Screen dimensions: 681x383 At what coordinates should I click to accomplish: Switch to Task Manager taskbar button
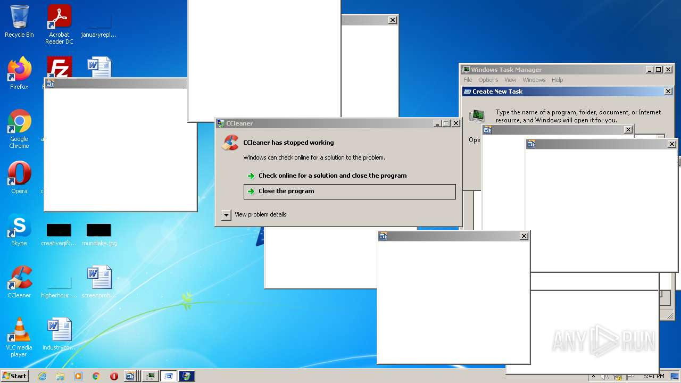click(150, 376)
